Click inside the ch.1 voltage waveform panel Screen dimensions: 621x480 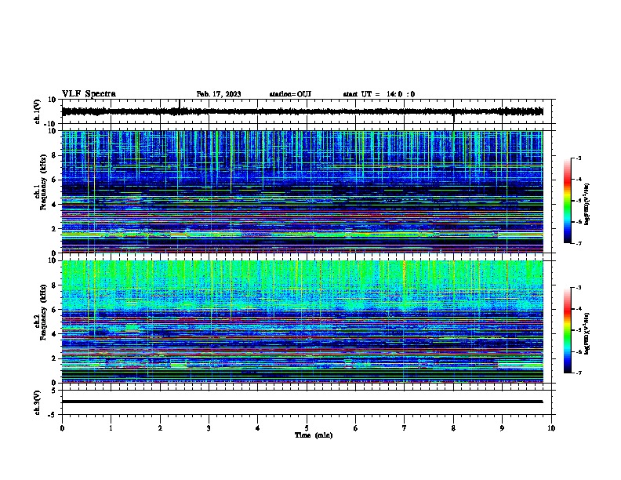point(307,111)
